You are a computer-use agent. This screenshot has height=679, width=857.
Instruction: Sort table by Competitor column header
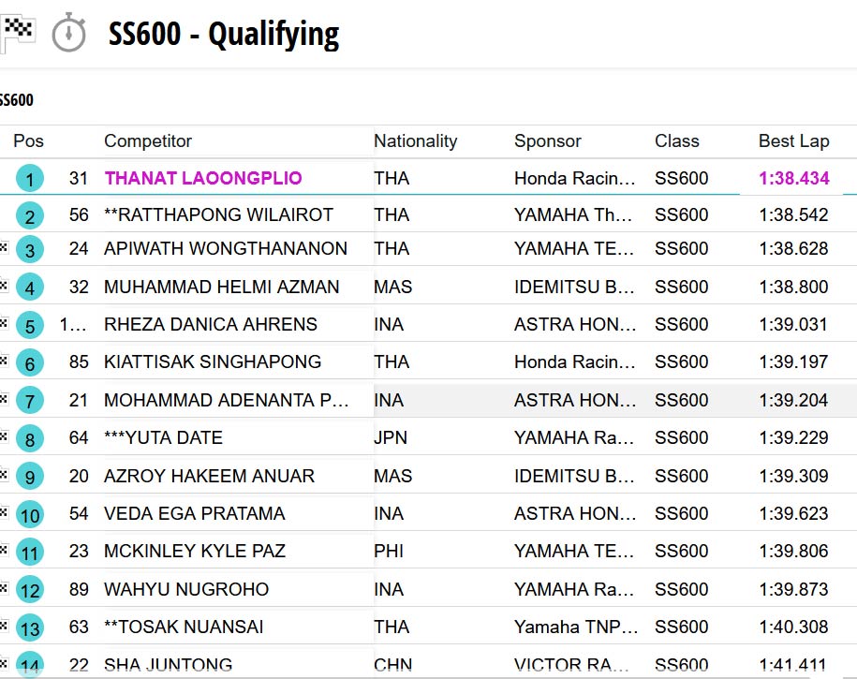pos(148,141)
